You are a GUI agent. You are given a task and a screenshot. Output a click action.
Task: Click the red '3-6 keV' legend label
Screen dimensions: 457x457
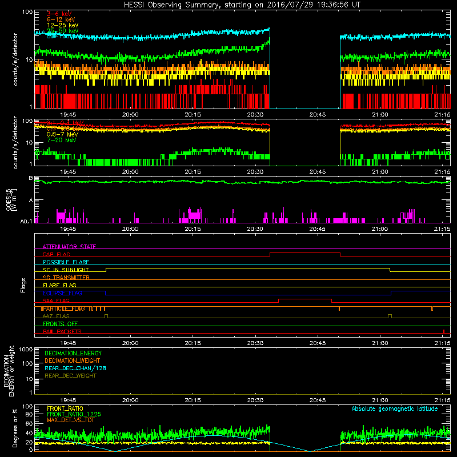click(x=59, y=14)
